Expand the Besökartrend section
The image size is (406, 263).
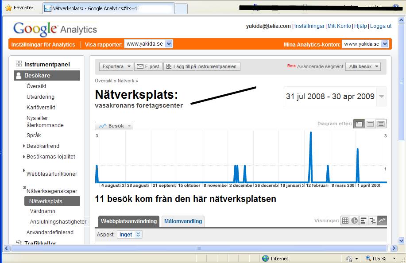24,146
